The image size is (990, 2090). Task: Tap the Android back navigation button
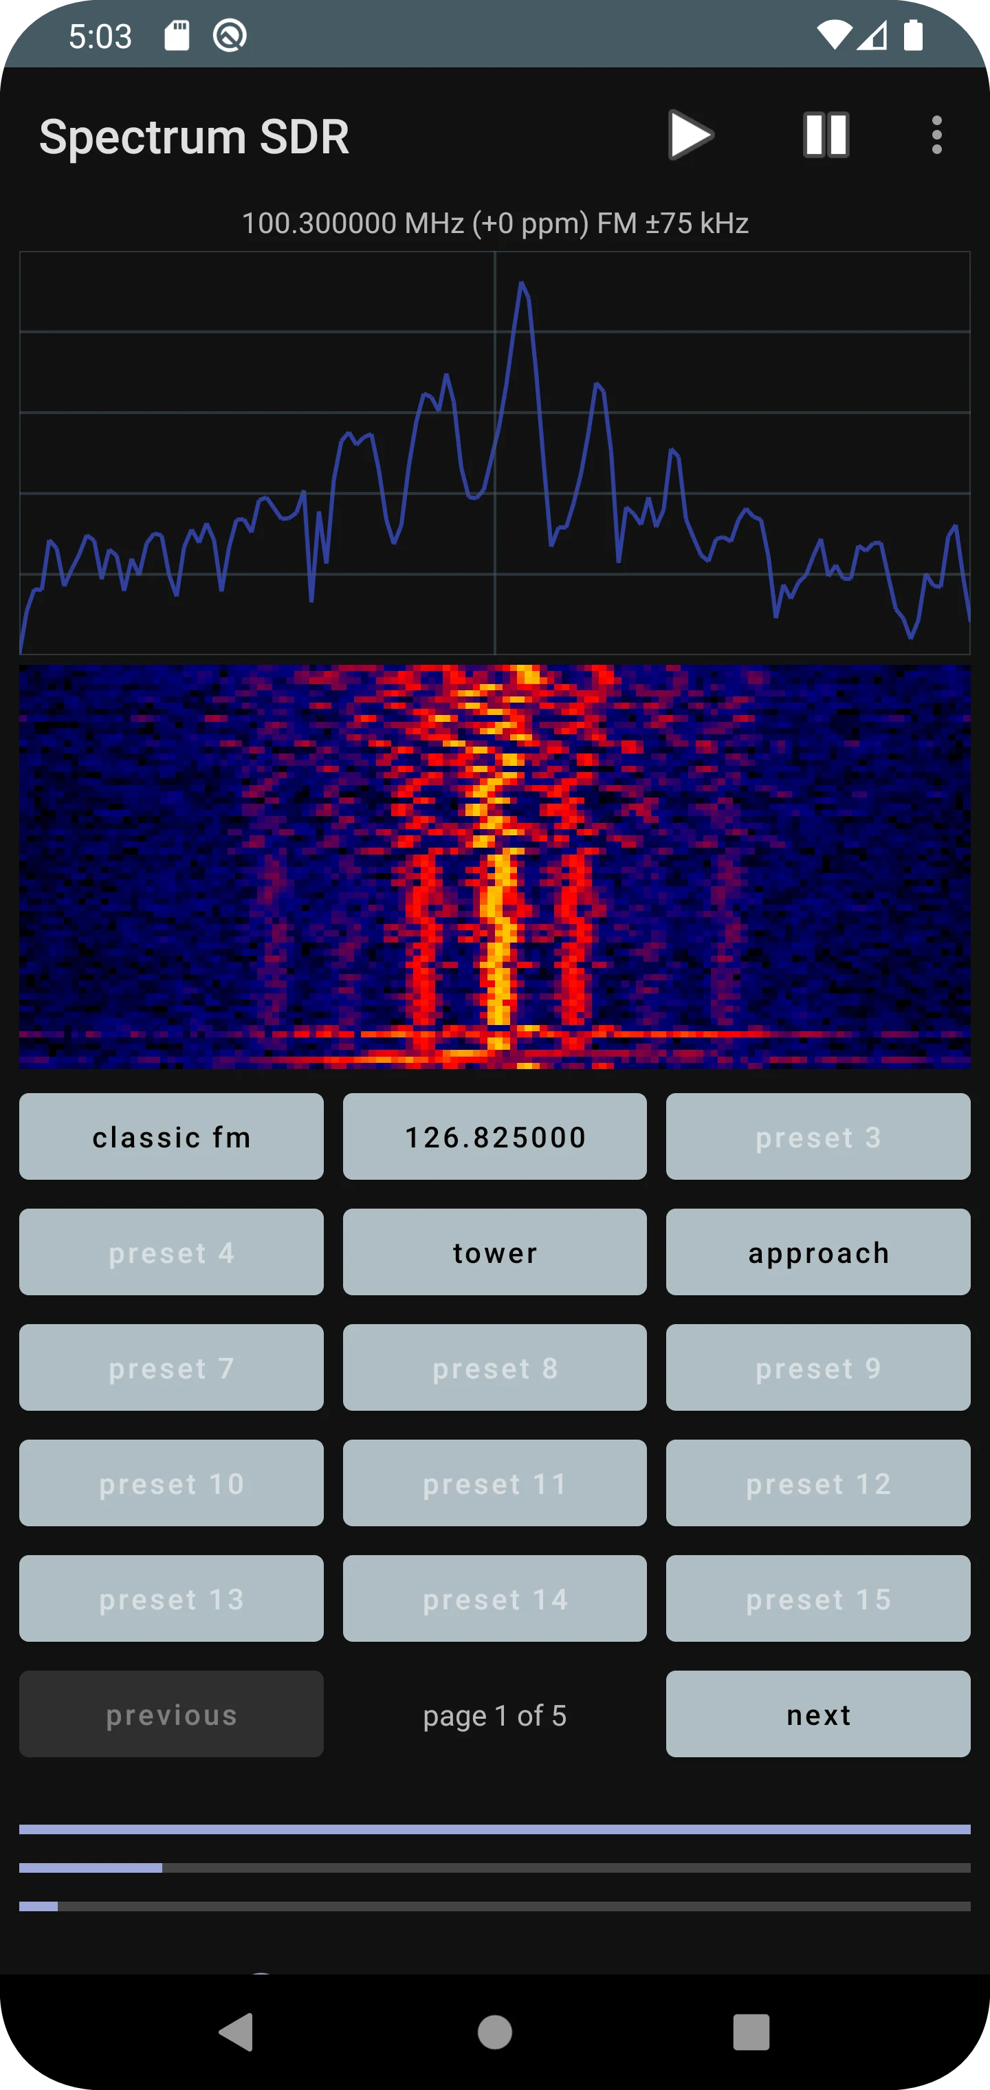pyautogui.click(x=236, y=2032)
